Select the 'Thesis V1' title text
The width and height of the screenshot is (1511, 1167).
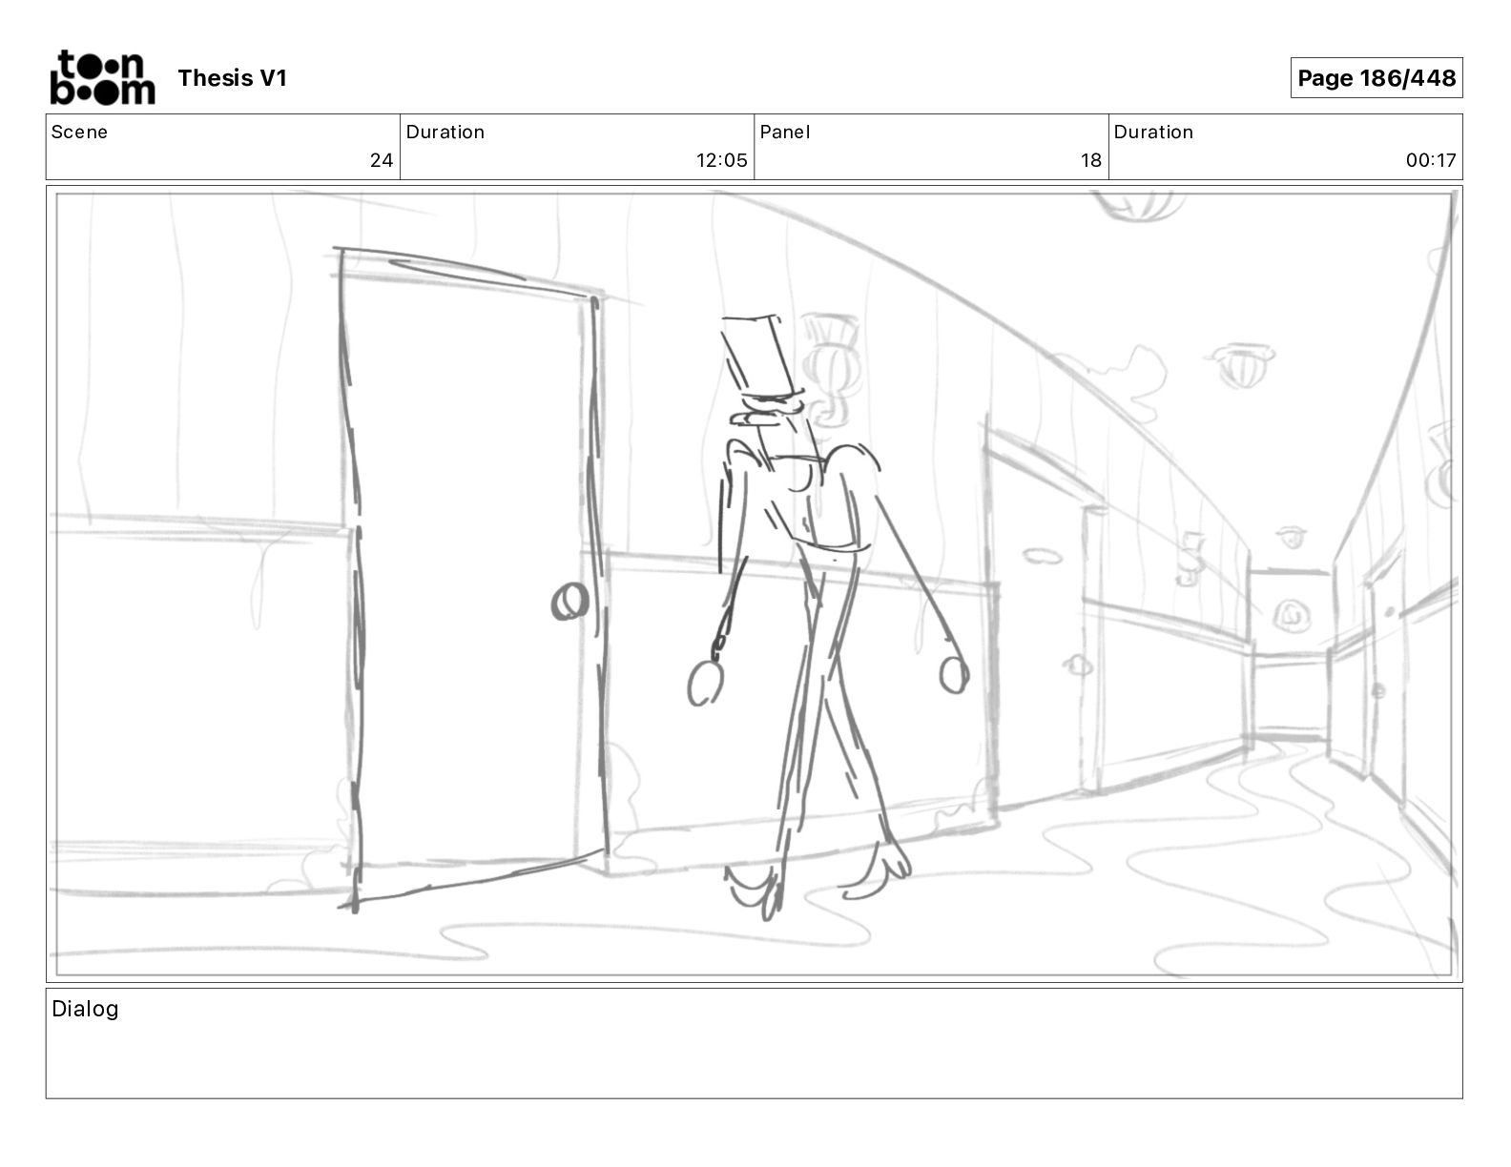(x=232, y=78)
